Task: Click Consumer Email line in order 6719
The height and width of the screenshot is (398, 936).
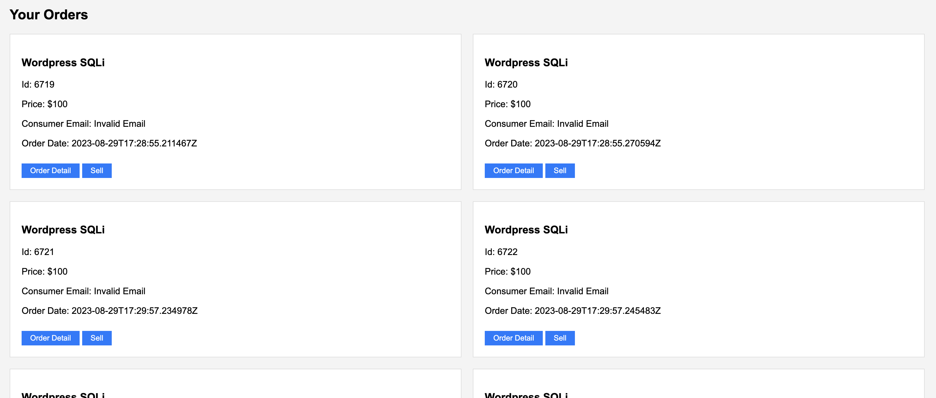Action: [83, 124]
